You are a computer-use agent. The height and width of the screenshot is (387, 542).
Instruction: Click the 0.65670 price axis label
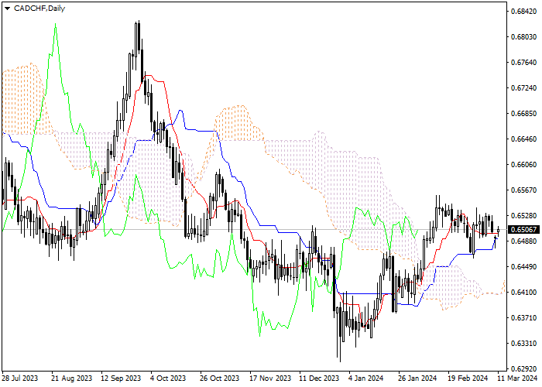coord(523,190)
